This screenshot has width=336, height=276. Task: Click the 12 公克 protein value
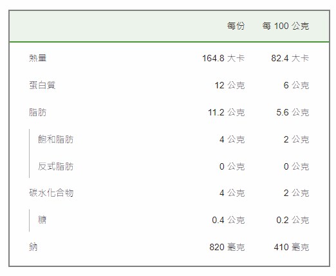(230, 85)
